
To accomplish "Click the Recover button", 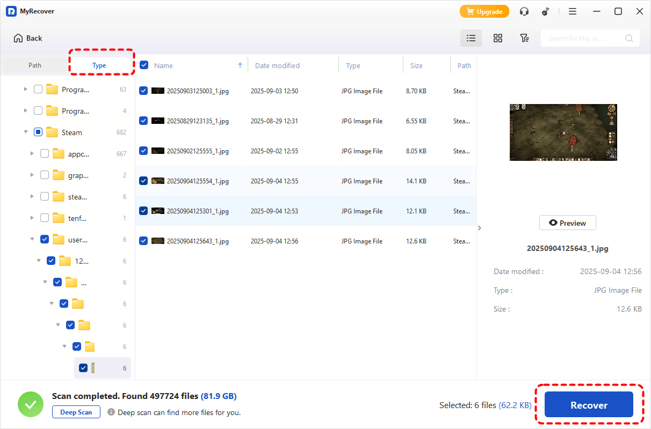I will point(589,405).
